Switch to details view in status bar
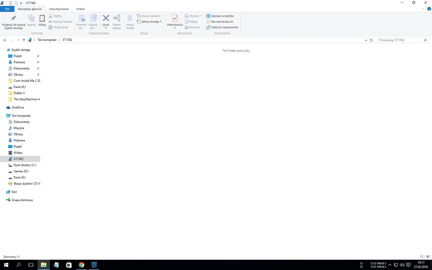Viewport: 432px width, 270px height. point(422,257)
